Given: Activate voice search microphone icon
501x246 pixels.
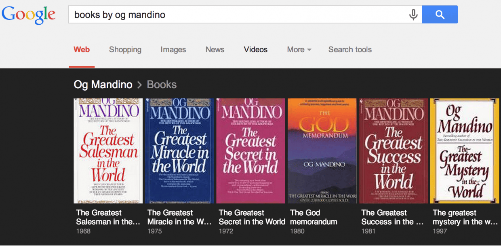Looking at the screenshot, I should coord(413,15).
